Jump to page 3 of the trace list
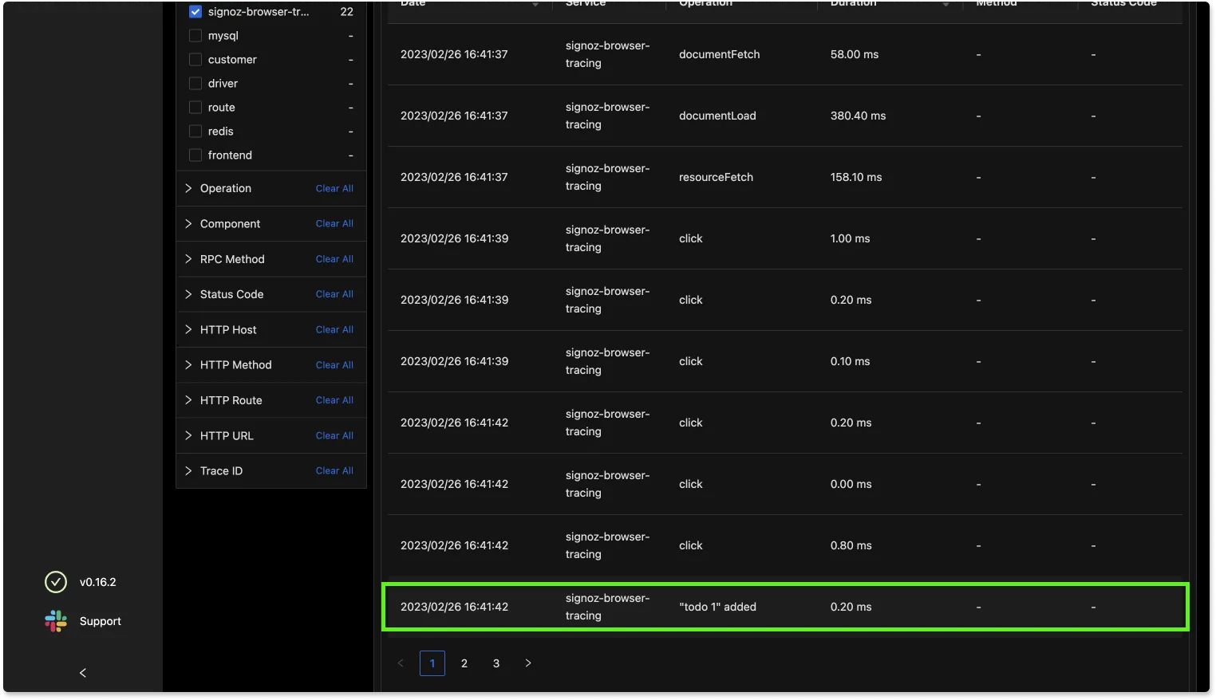Image resolution: width=1216 pixels, height=700 pixels. coord(496,663)
